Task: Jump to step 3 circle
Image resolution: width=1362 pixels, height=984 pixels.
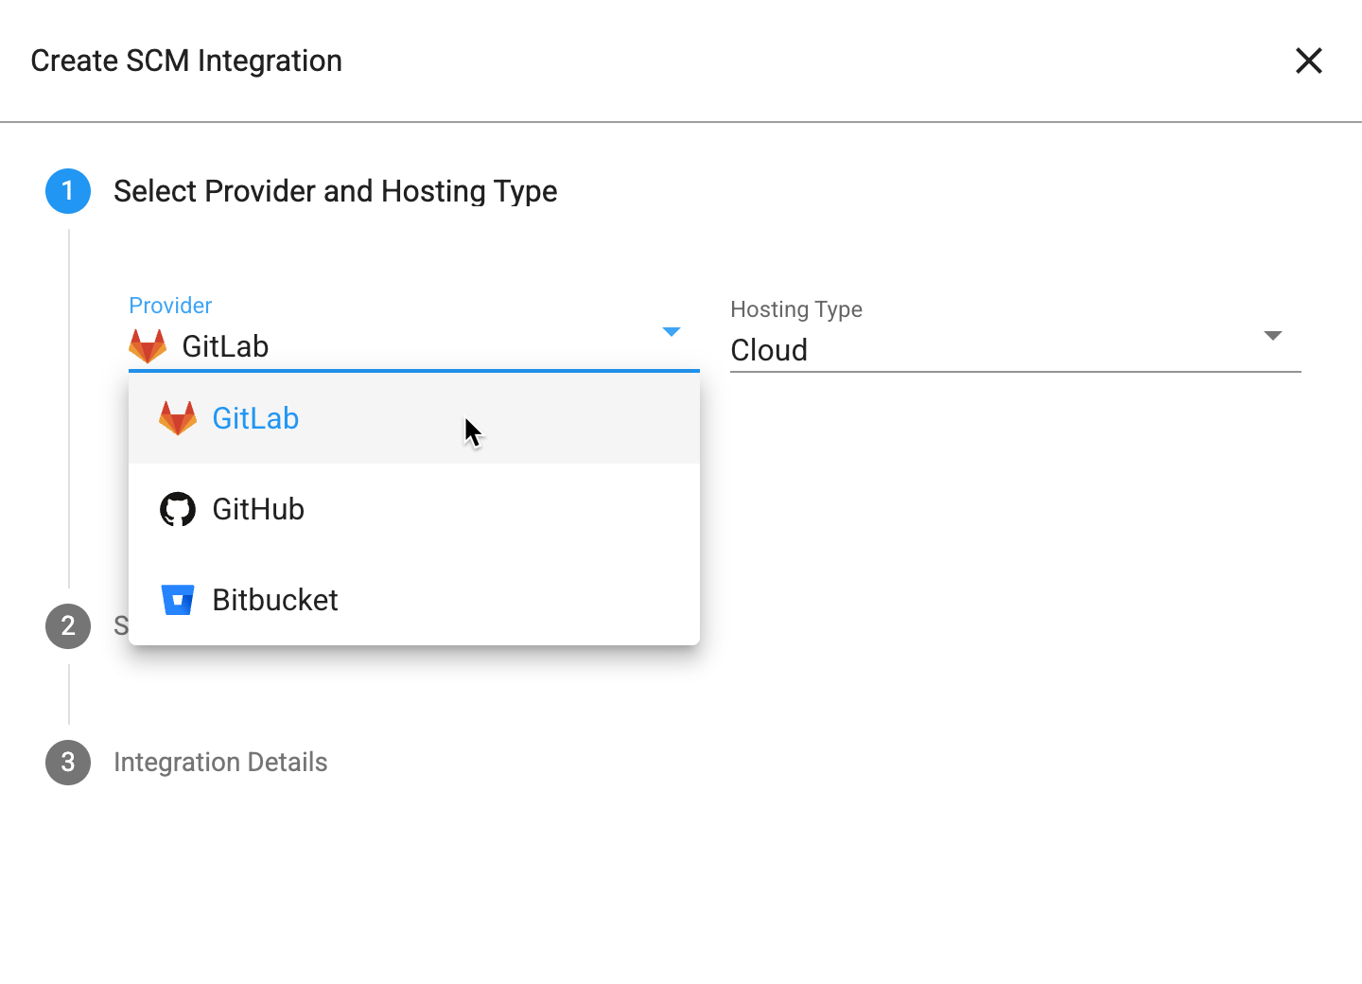Action: (68, 763)
